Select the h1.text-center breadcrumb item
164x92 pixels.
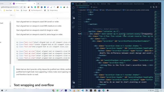tap(136, 10)
